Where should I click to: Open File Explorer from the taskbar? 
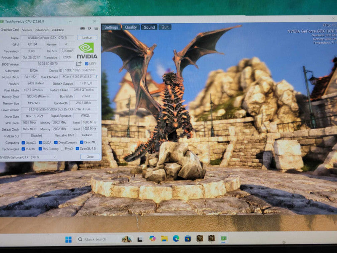[164, 239]
